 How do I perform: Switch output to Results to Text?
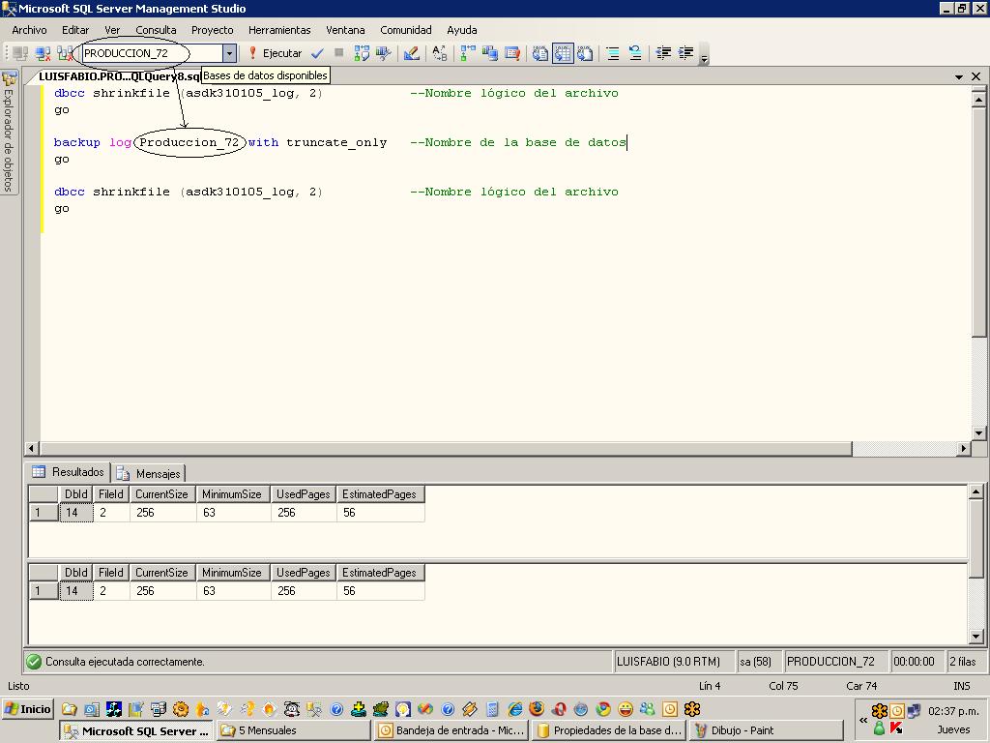tap(539, 54)
